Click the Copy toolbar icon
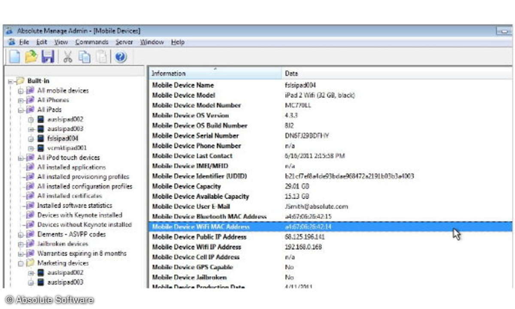Viewport: 515px width, 309px height. 85,57
